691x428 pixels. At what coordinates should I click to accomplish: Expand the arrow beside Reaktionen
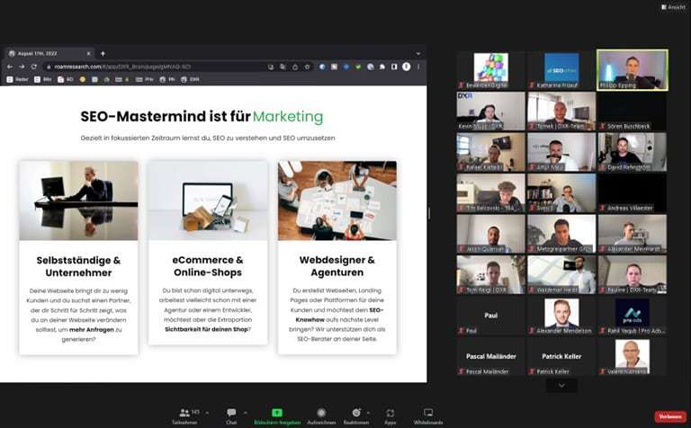coord(368,413)
